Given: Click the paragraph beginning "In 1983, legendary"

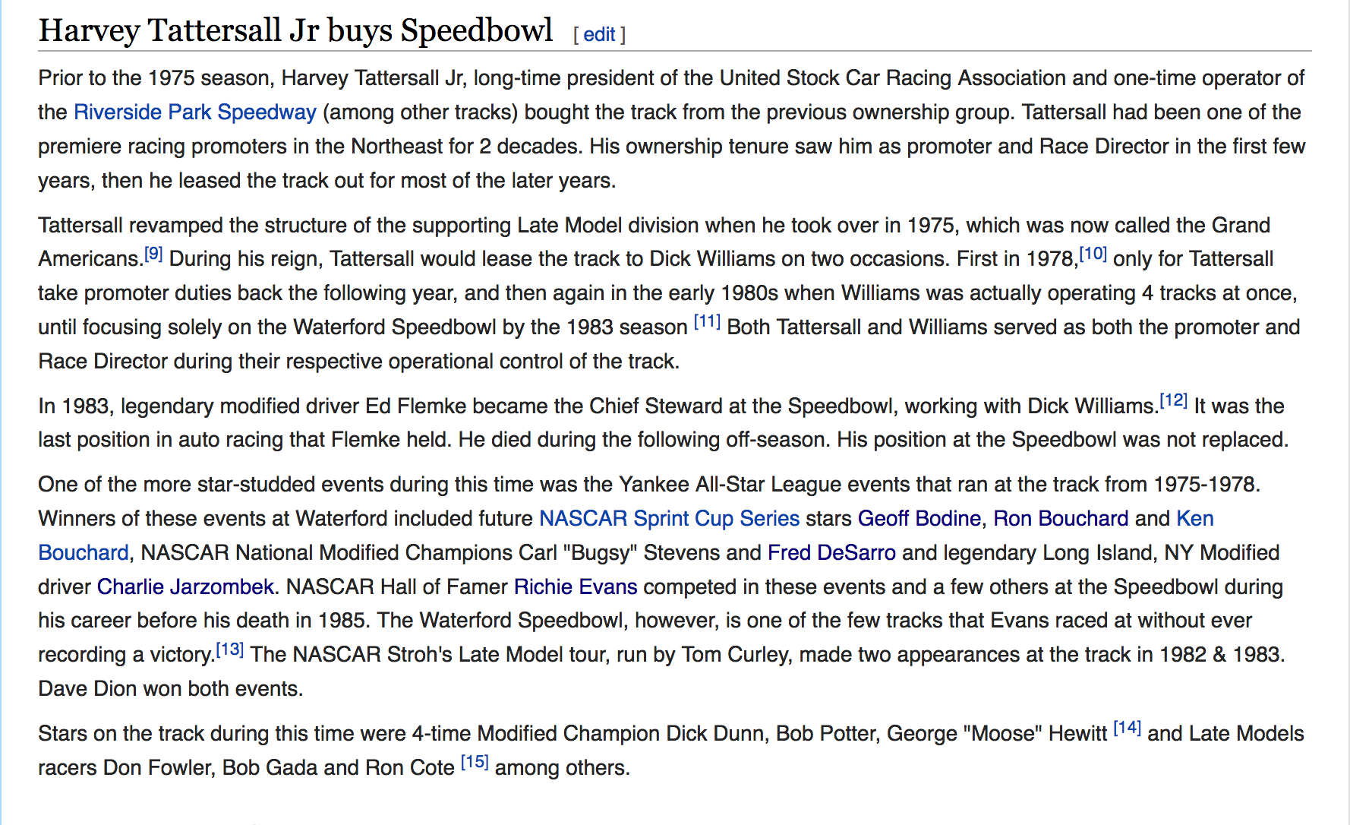Looking at the screenshot, I should pyautogui.click(x=664, y=422).
